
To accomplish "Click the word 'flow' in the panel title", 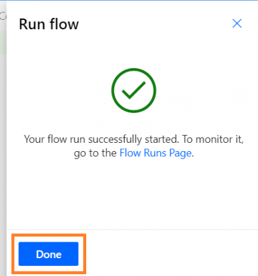I will (64, 24).
